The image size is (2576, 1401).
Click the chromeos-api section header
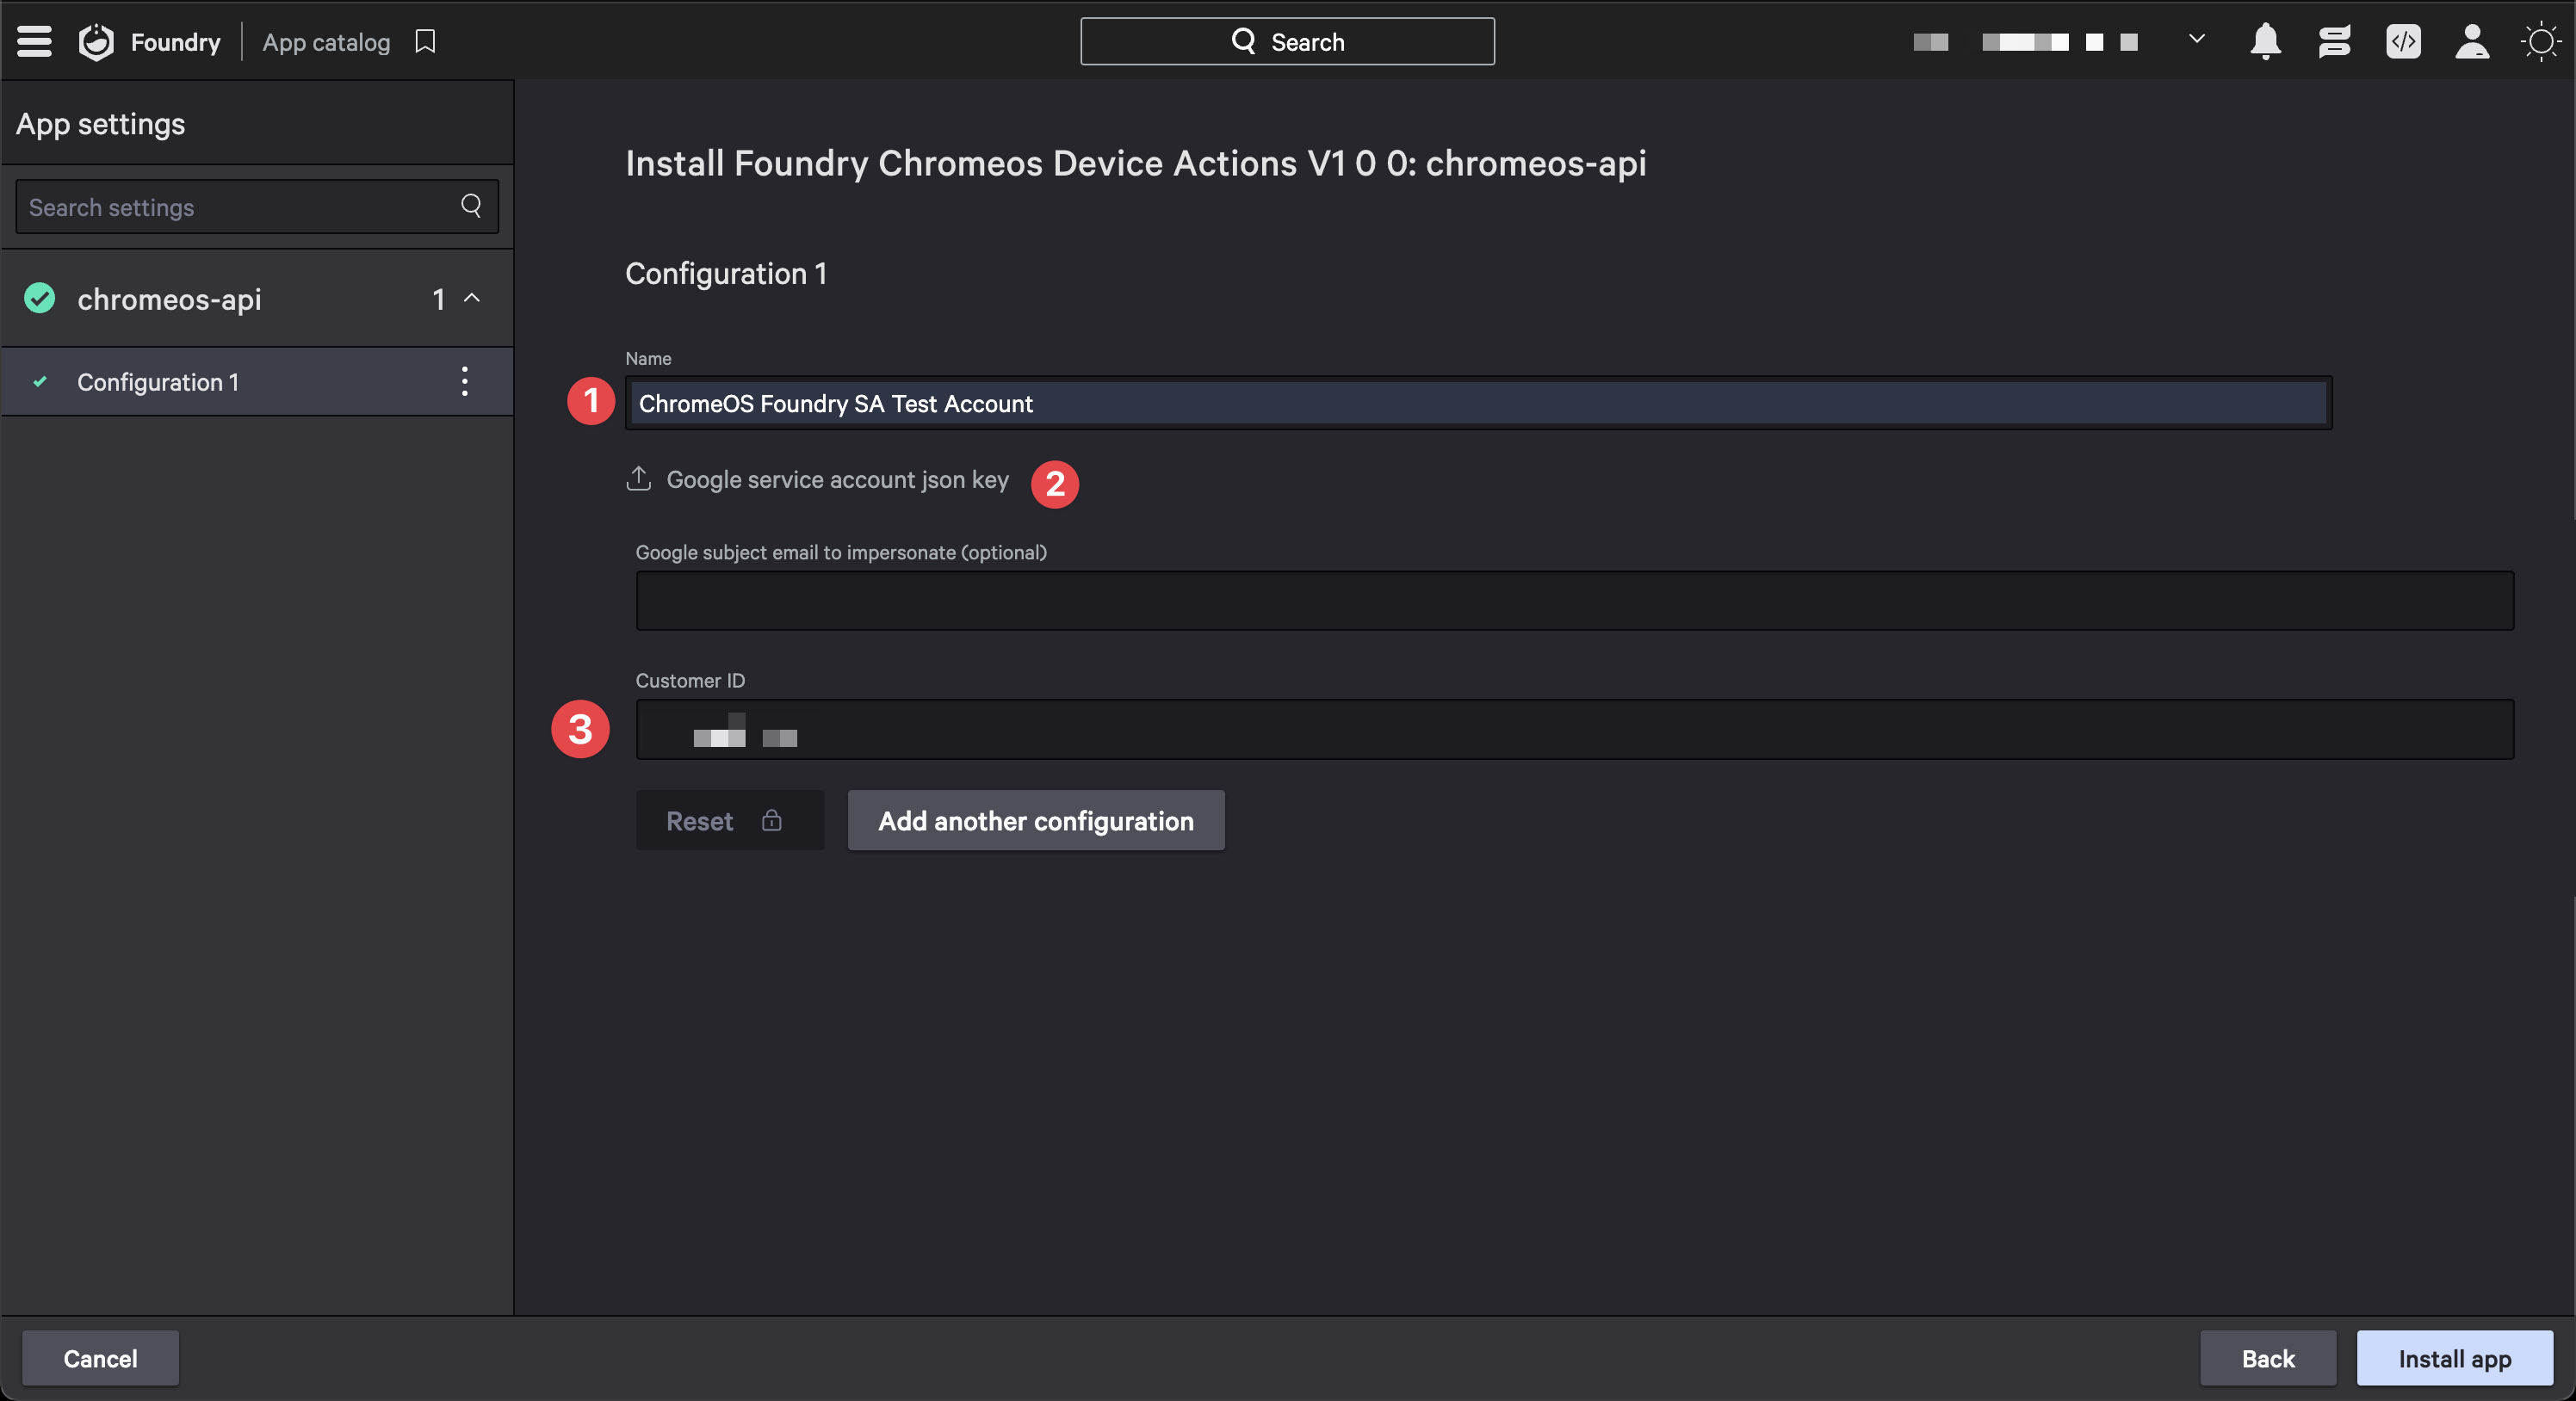coord(257,298)
